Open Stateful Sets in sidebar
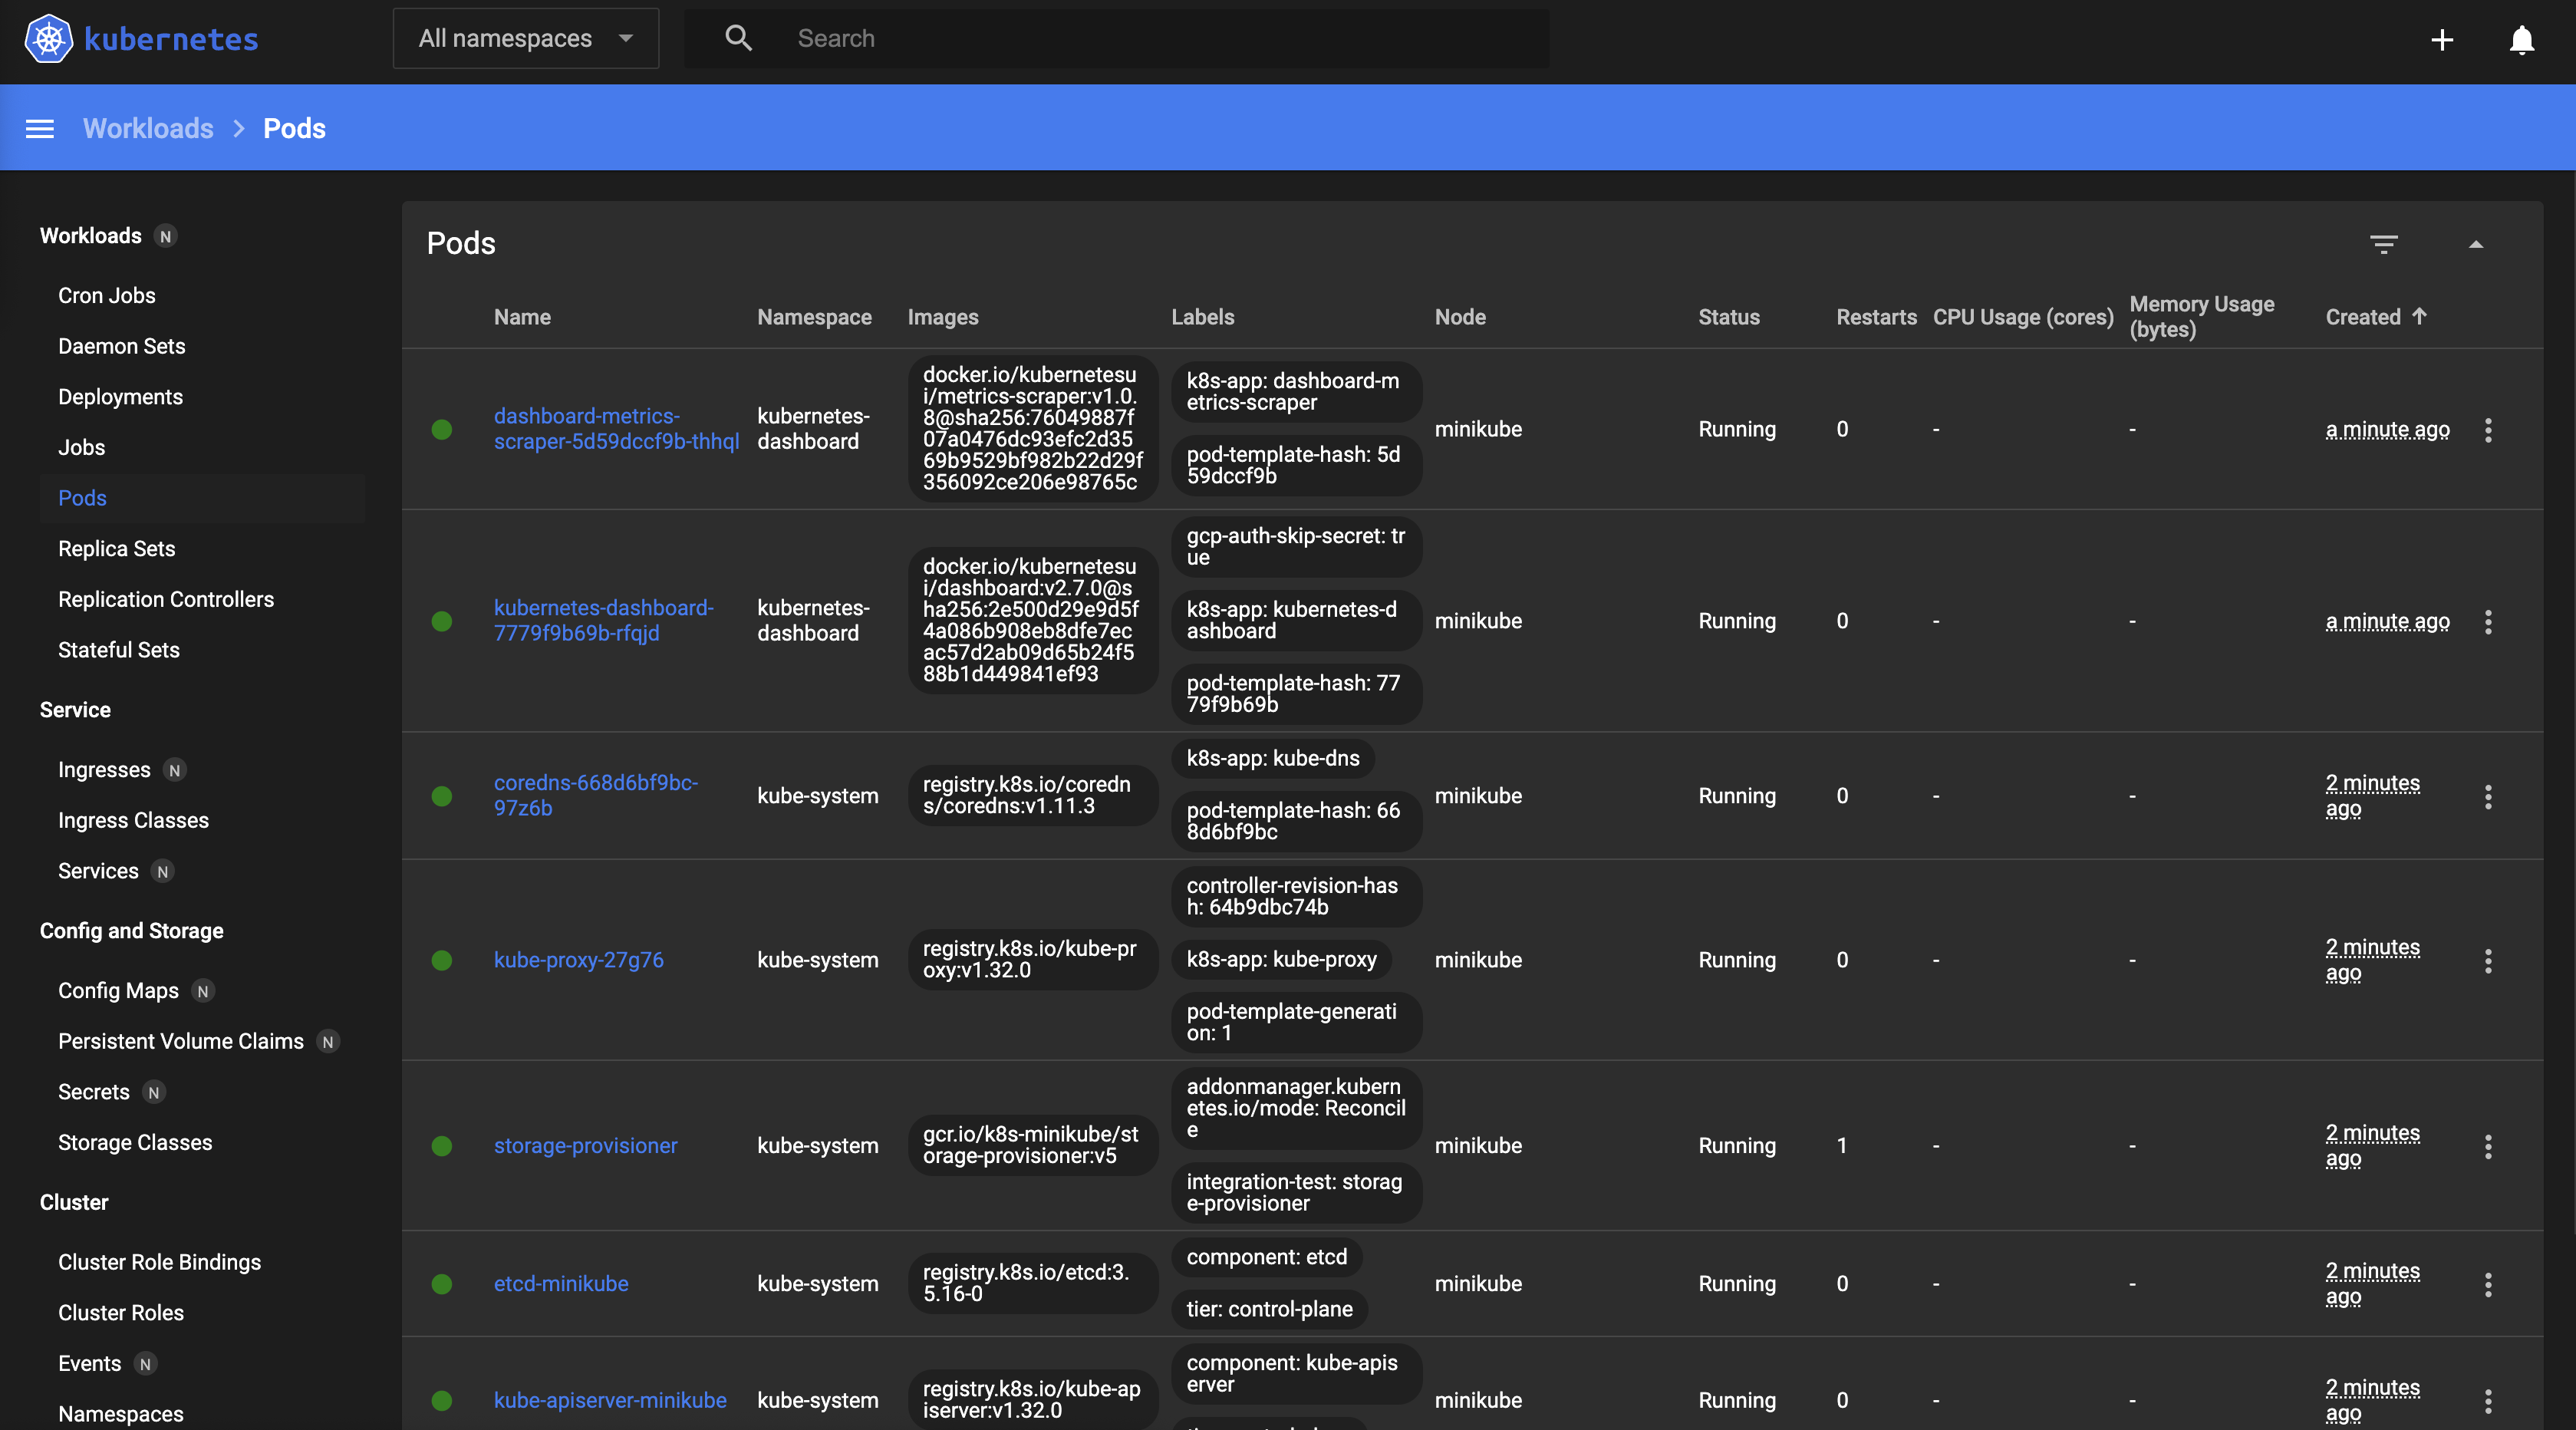This screenshot has width=2576, height=1430. click(119, 650)
